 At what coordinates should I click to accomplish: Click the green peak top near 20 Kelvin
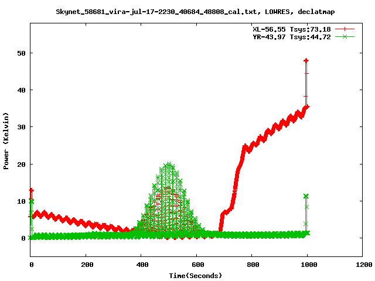pos(168,164)
